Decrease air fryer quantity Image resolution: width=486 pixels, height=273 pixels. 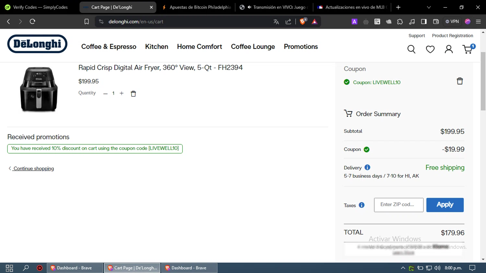pos(105,94)
